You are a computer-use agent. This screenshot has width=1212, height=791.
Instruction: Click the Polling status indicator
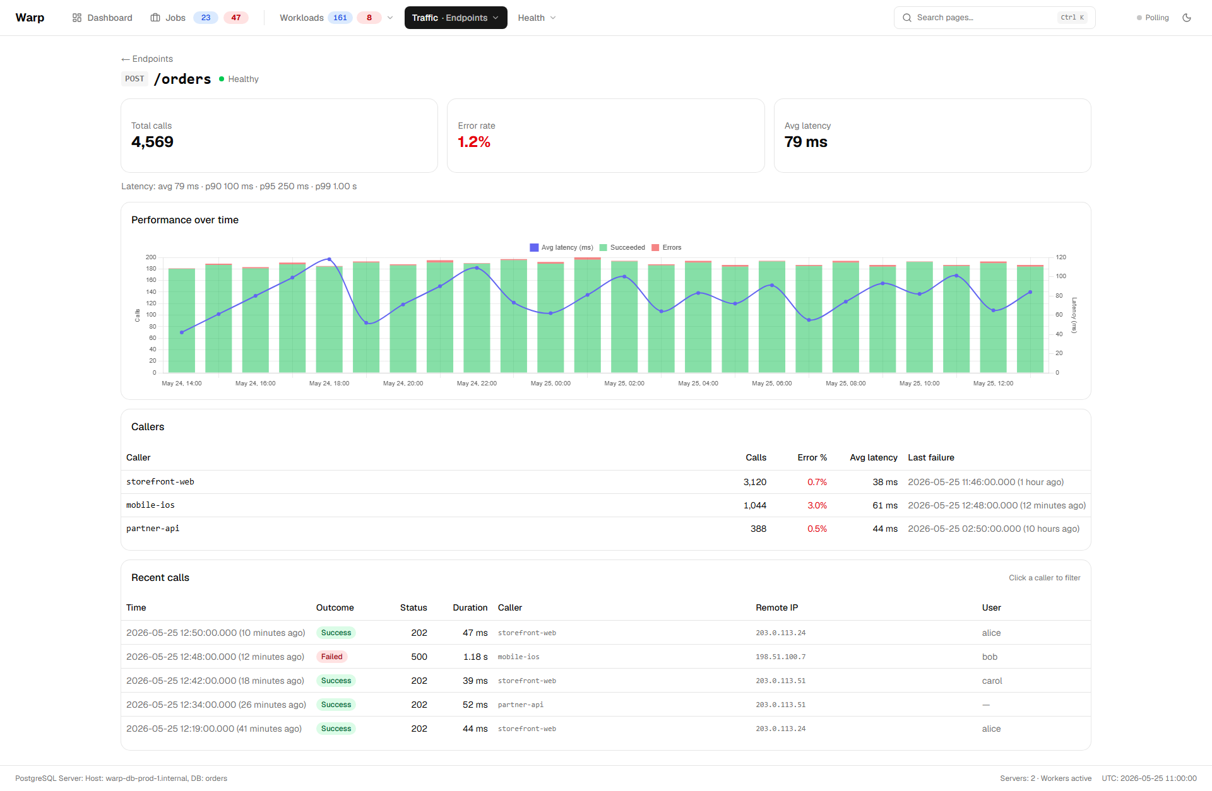coord(1153,18)
